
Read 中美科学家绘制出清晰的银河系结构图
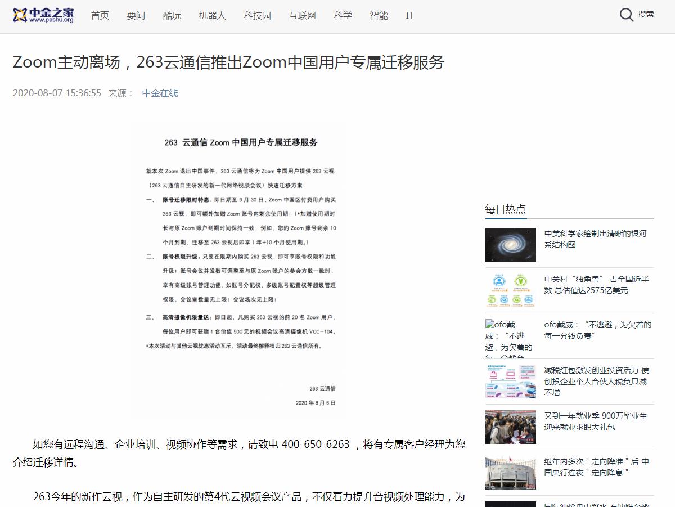596,239
